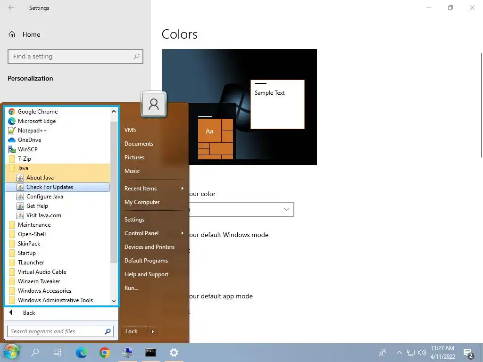Image resolution: width=483 pixels, height=362 pixels.
Task: Expand Windows Administrative Tools folder
Action: [x=57, y=300]
